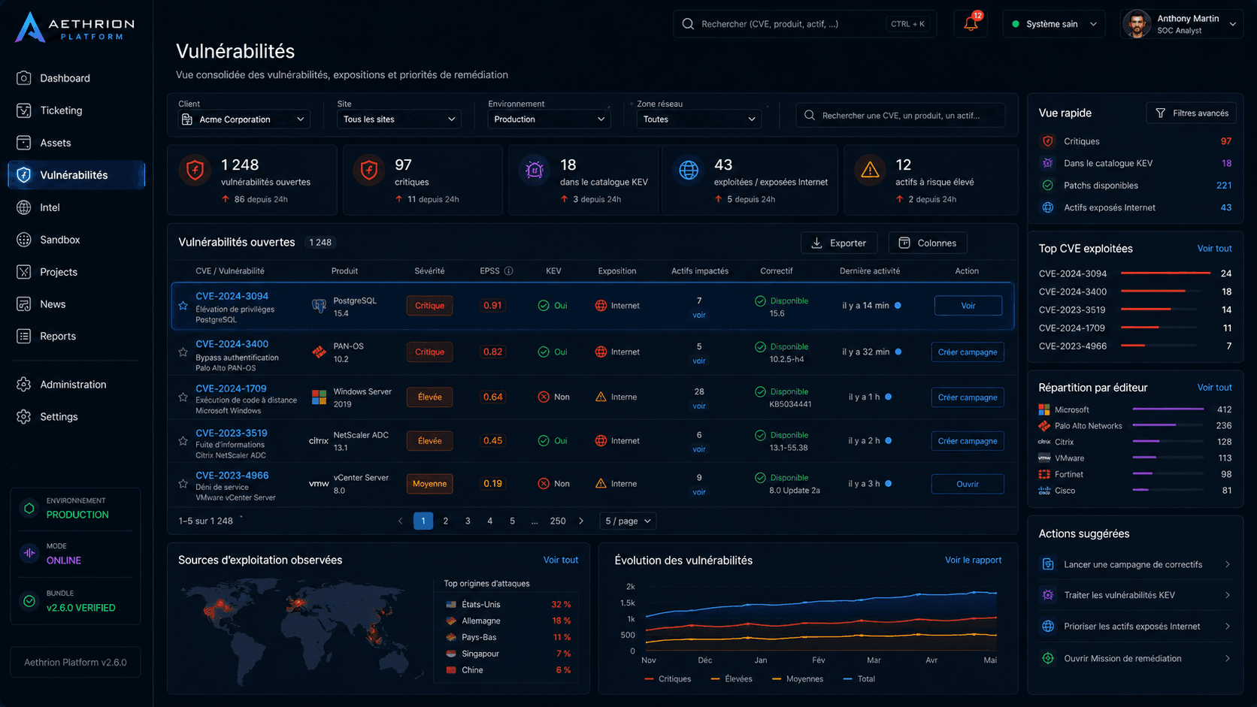This screenshot has width=1257, height=707.
Task: Click Créer campagne for CVE-2024-1709
Action: point(968,397)
